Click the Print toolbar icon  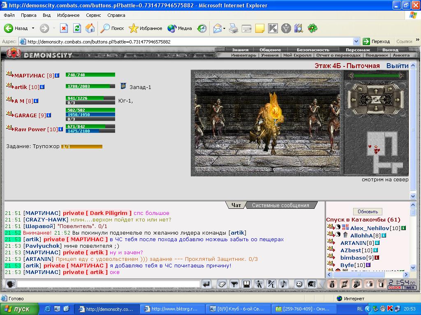(234, 28)
